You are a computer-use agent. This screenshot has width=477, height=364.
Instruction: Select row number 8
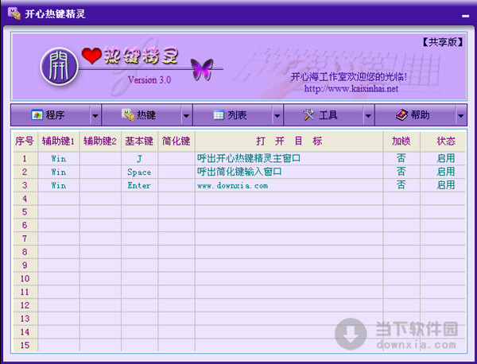[25, 252]
